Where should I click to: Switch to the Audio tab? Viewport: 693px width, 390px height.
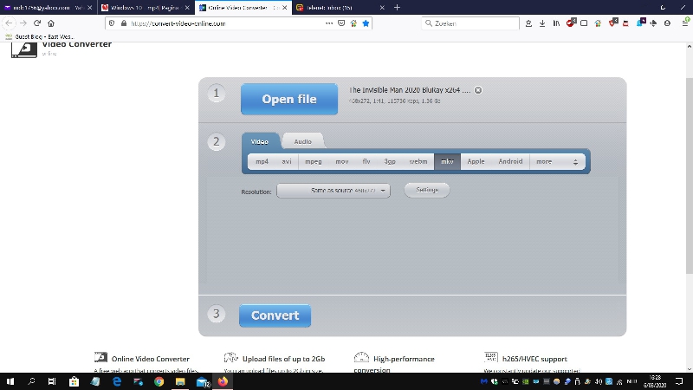coord(302,141)
